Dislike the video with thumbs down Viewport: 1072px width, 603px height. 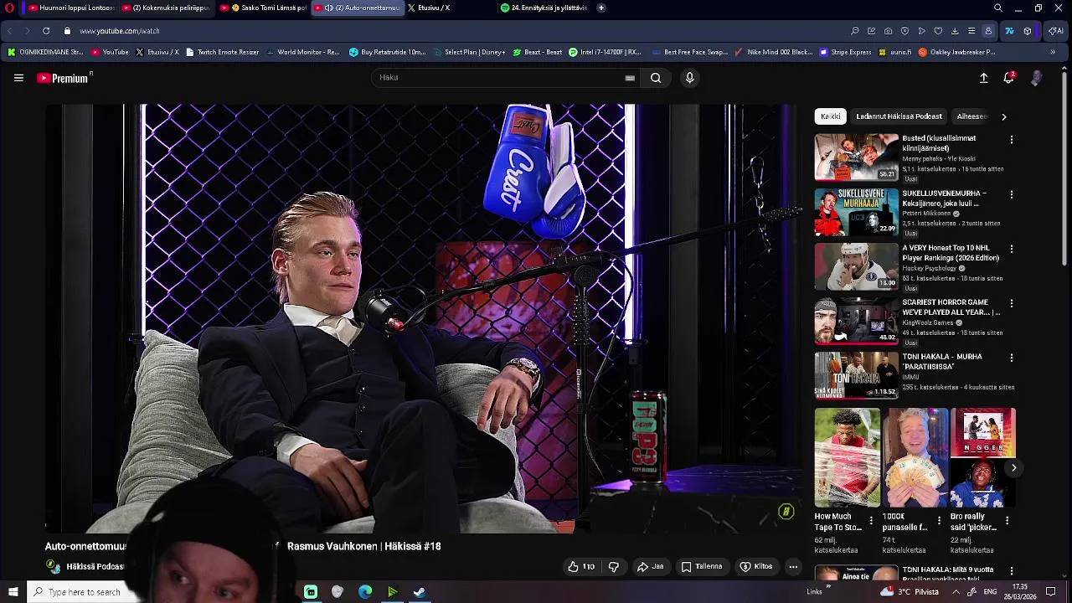(613, 567)
